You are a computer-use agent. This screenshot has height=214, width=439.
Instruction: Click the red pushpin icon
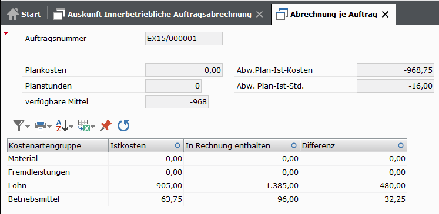(x=106, y=125)
